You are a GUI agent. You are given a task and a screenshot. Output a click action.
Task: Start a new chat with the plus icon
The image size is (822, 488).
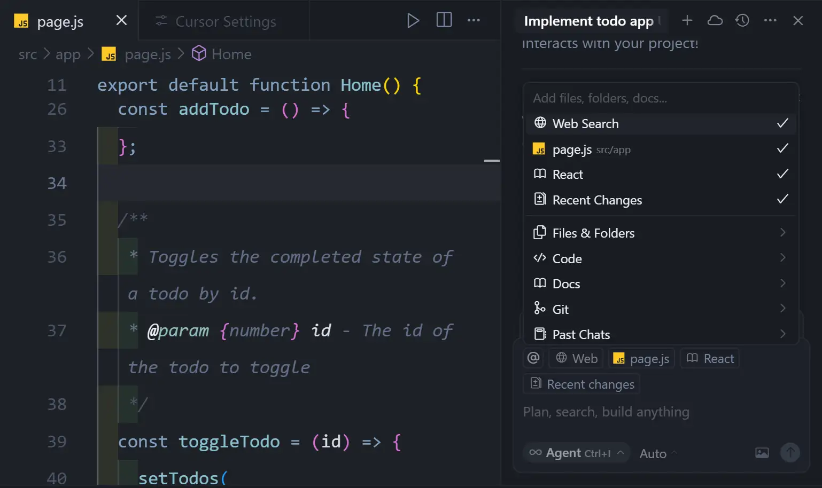click(x=687, y=20)
